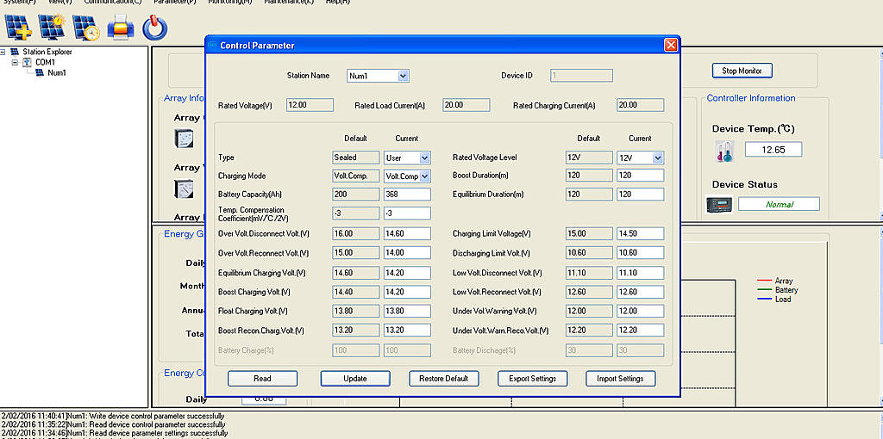Open the Monitoring menu
883x439 pixels.
(230, 3)
